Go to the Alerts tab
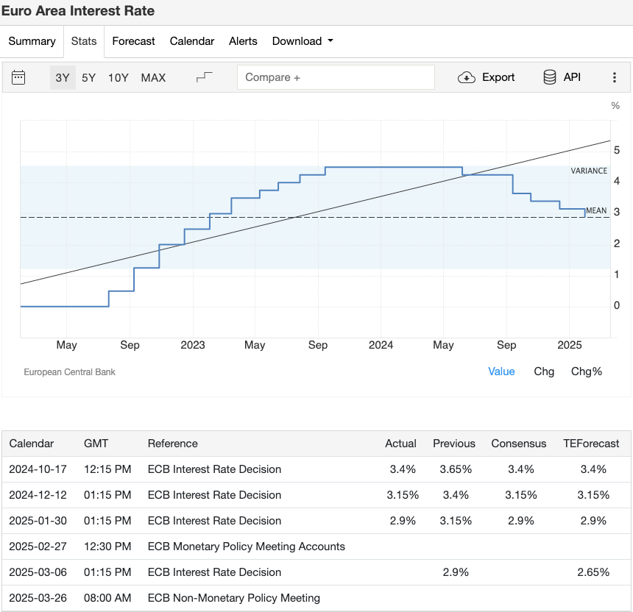The image size is (633, 612). pos(243,41)
